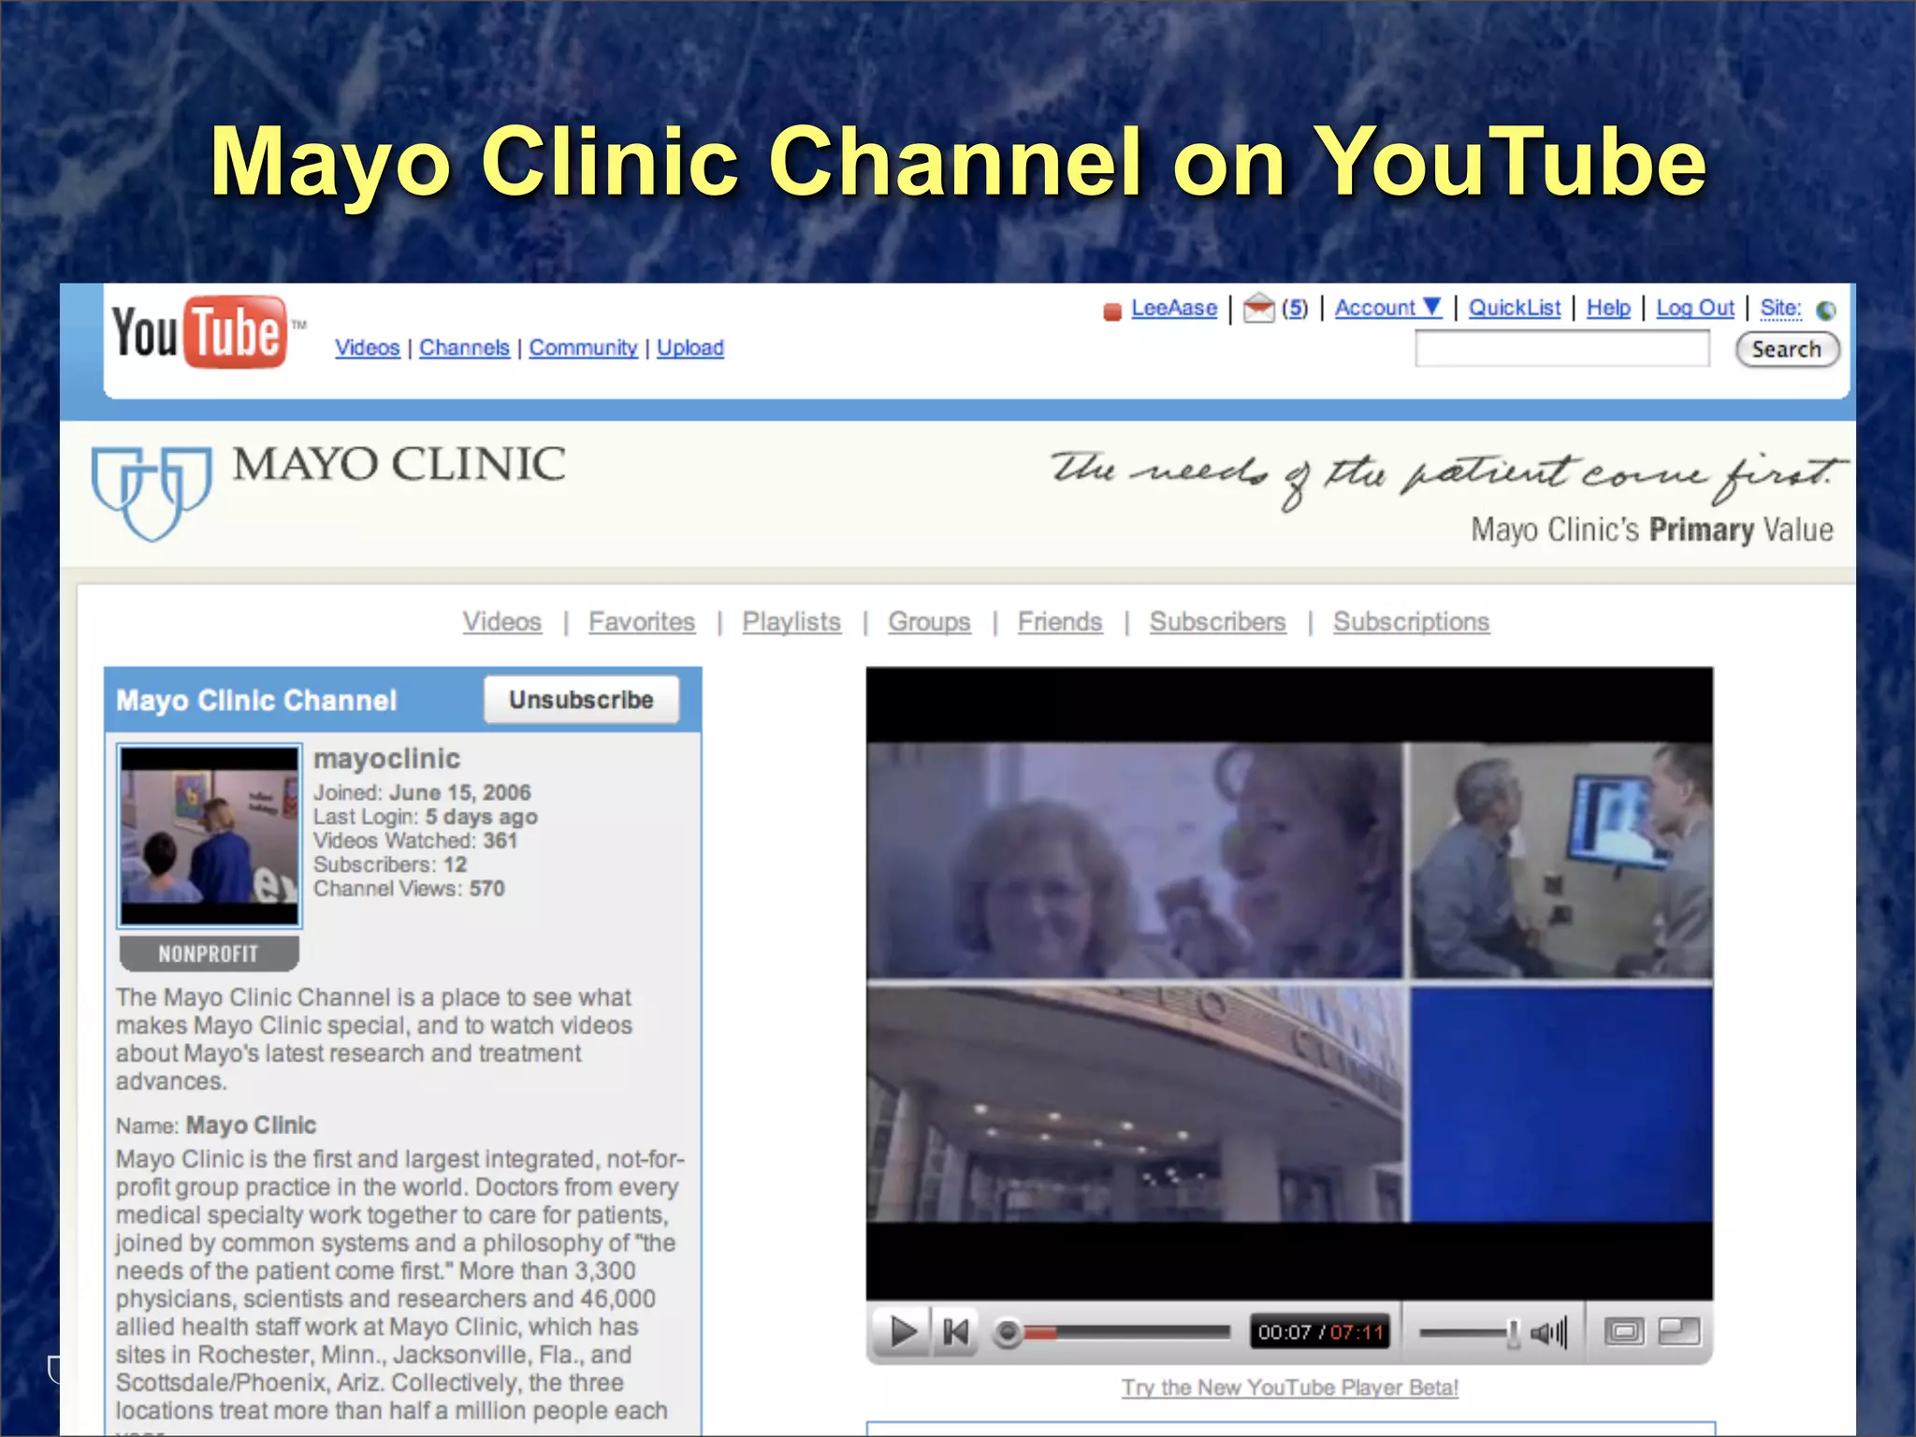The width and height of the screenshot is (1916, 1437).
Task: Click the red status icon beside LeeAase
Action: point(1111,311)
